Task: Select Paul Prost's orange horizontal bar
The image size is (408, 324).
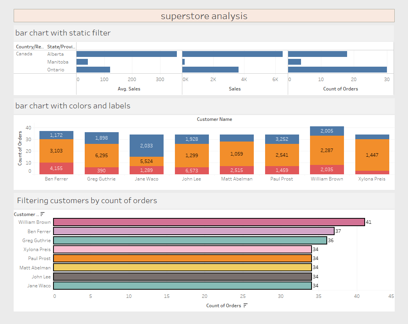Action: 182,258
